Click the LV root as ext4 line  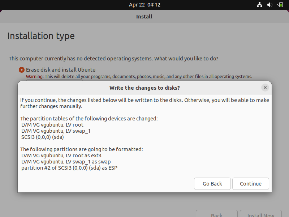(61, 156)
